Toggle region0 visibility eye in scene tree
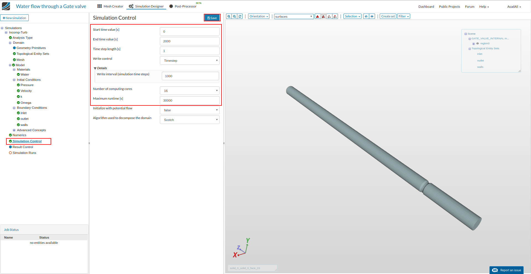Screen dimensions: 531x274 (478, 43)
